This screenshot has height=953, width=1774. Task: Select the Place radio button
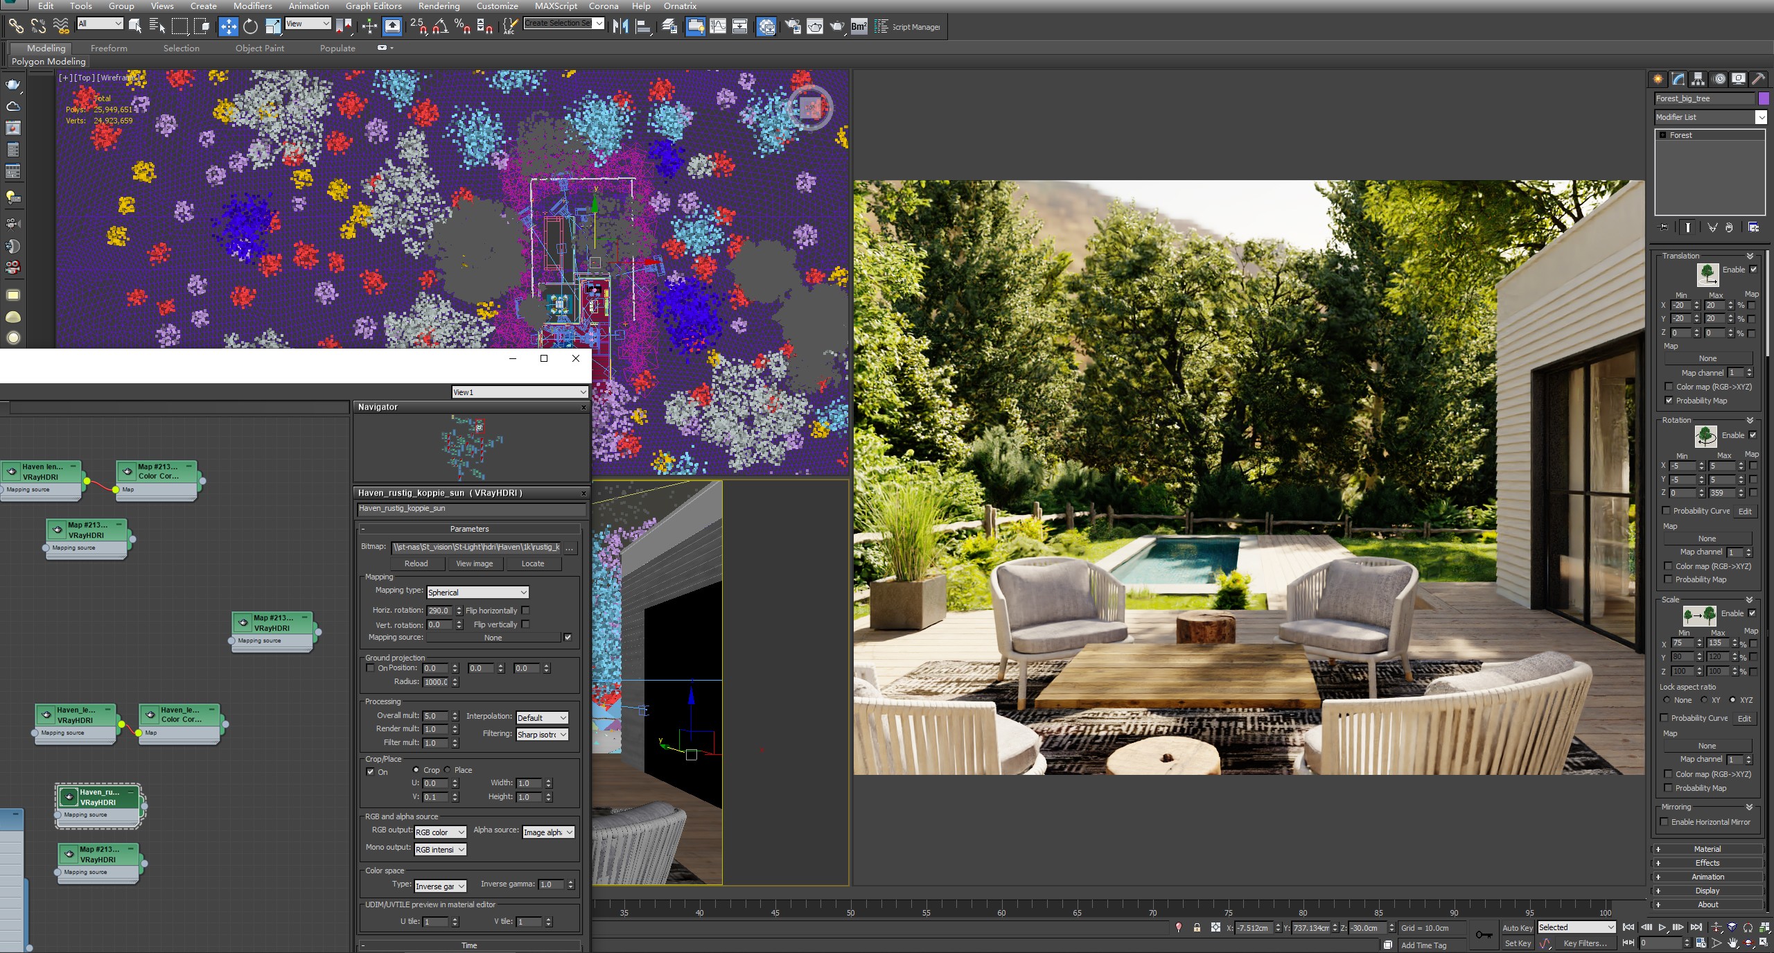coord(448,770)
